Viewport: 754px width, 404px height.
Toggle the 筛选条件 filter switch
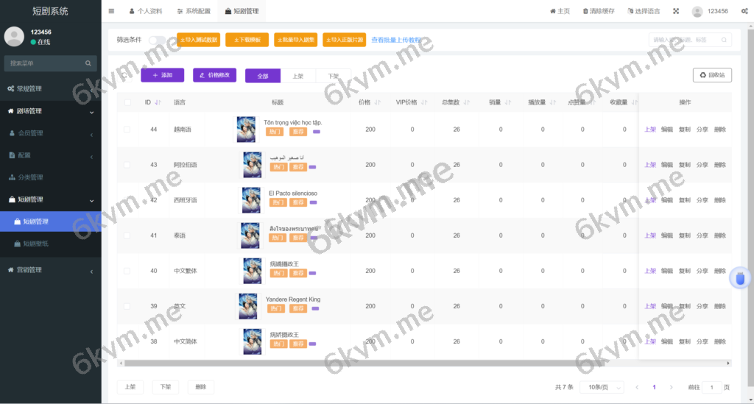[156, 40]
